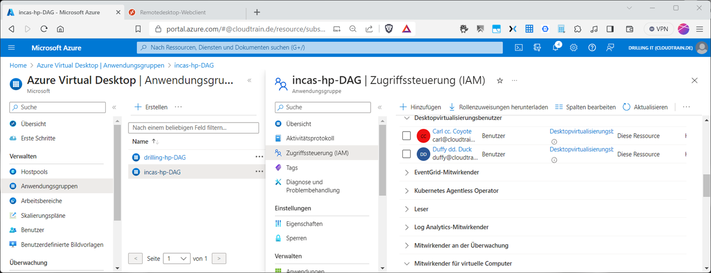Click Erstellen to create application group
The width and height of the screenshot is (711, 273).
point(151,107)
